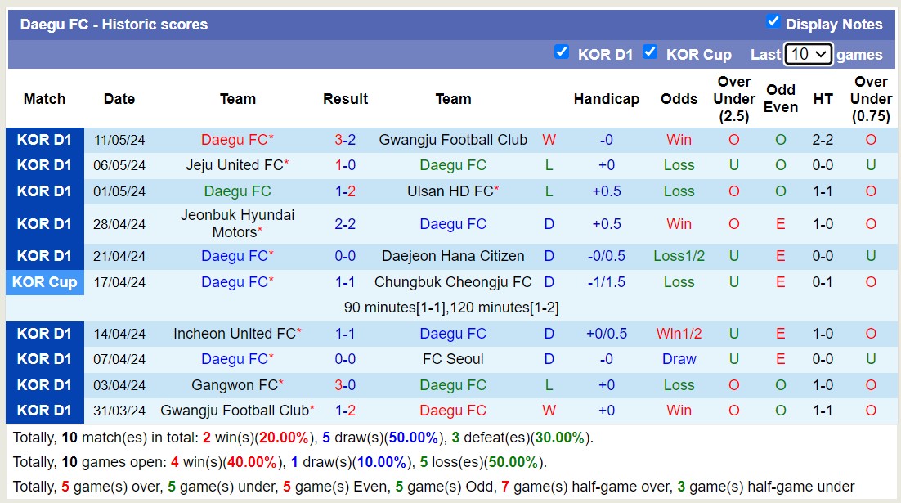The width and height of the screenshot is (901, 503).
Task: Open the Last games count dropdown
Action: point(808,52)
